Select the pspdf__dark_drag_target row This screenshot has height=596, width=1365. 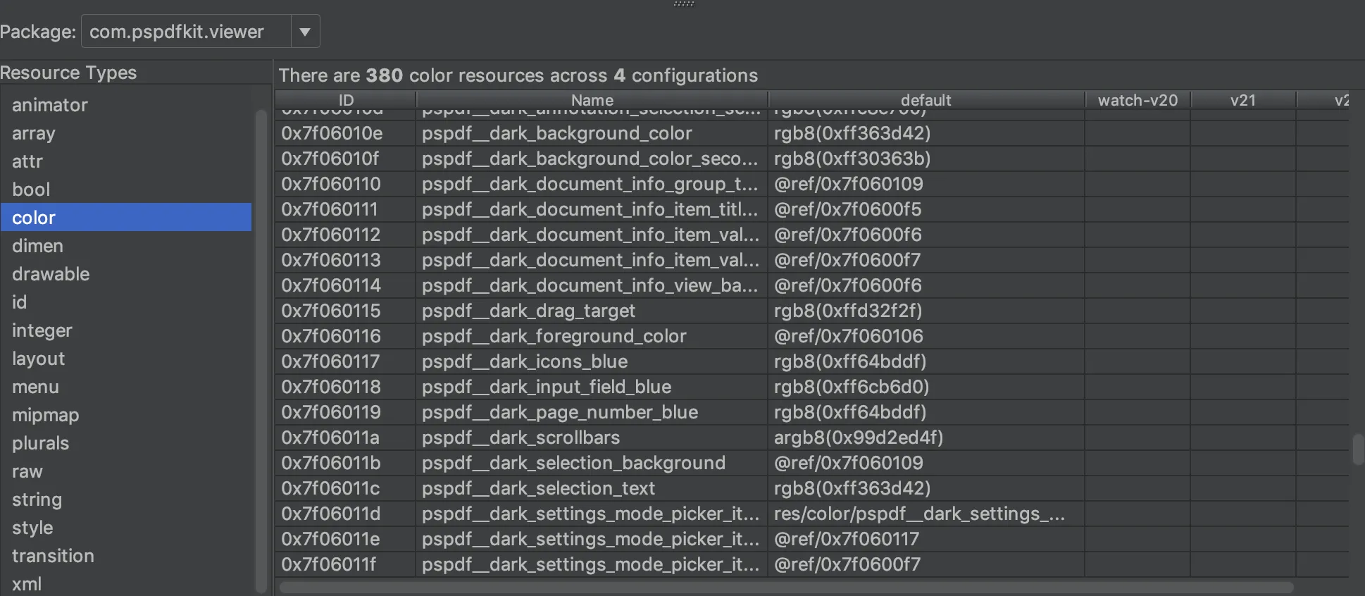[x=528, y=310]
